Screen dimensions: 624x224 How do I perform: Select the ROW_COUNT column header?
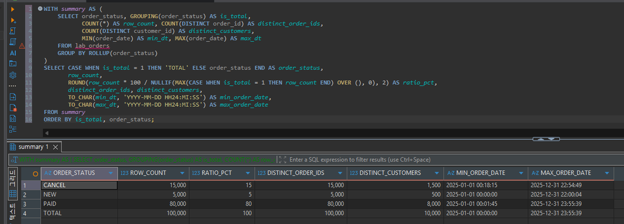[153, 173]
